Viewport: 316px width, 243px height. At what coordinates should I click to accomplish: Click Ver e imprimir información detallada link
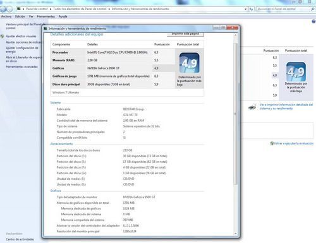(286, 107)
